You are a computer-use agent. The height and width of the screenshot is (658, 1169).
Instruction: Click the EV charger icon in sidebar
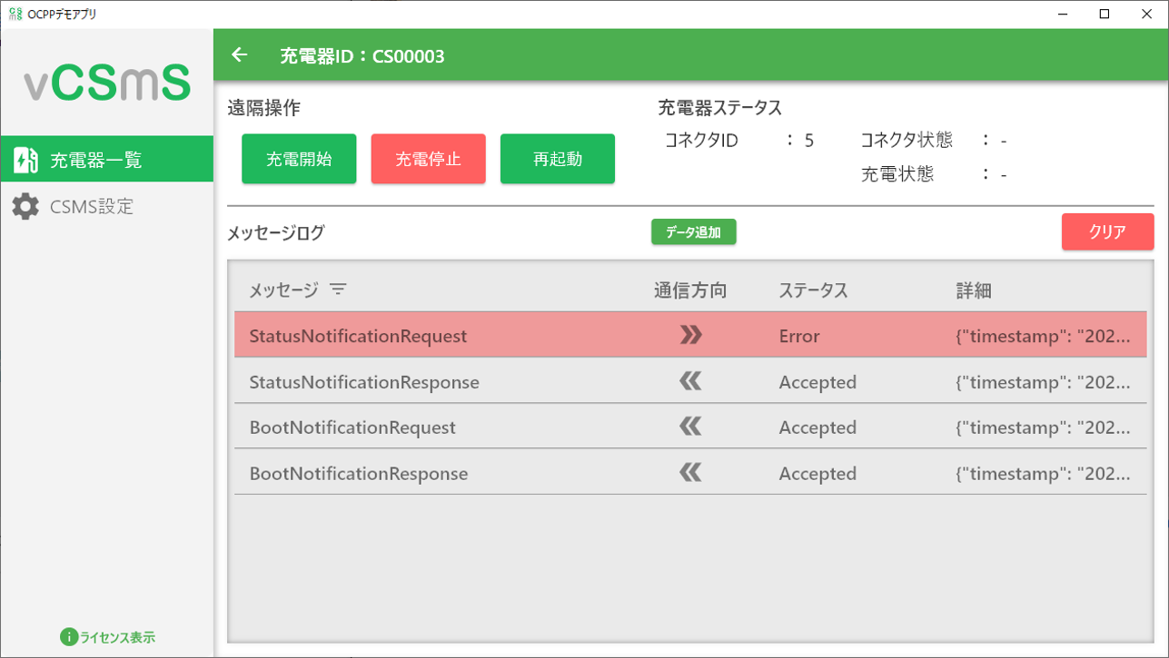(x=25, y=160)
